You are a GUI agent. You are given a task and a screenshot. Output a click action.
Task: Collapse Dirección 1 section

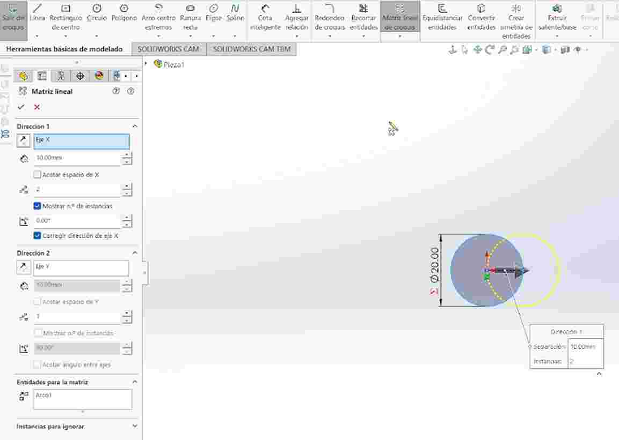point(135,126)
